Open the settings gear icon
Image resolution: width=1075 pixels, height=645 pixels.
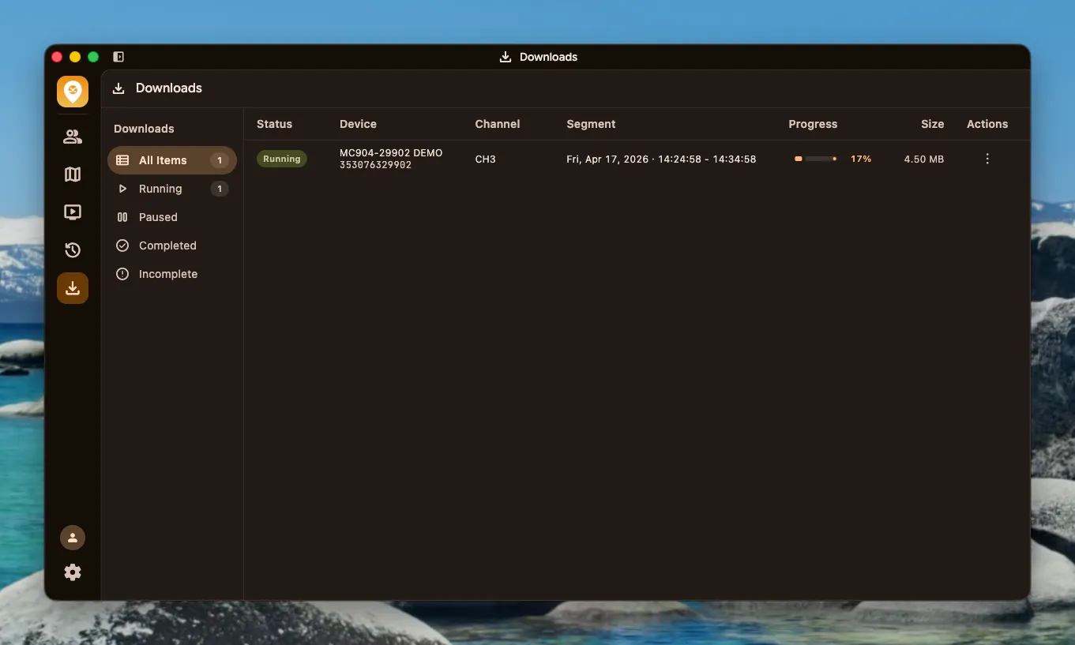point(73,572)
